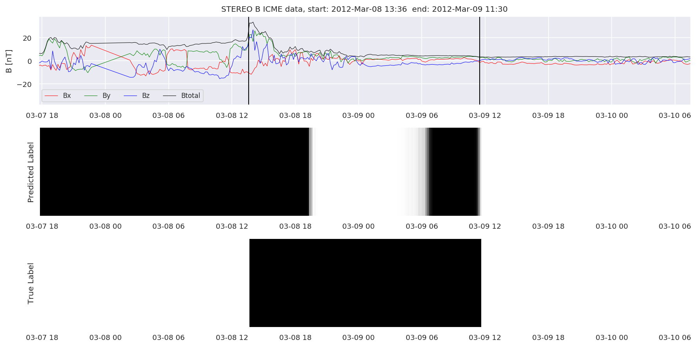Click '03-08 06' tick under Predicted Label plot
This screenshot has height=347, width=697.
pos(168,226)
